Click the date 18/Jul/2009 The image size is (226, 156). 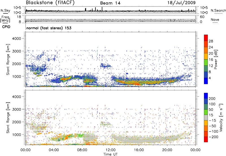click(x=181, y=3)
